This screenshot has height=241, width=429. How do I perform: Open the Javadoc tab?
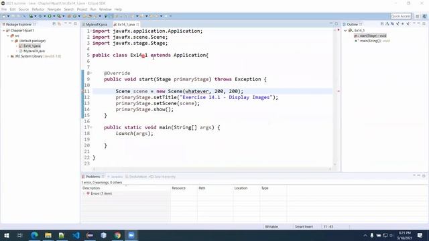[x=116, y=177]
